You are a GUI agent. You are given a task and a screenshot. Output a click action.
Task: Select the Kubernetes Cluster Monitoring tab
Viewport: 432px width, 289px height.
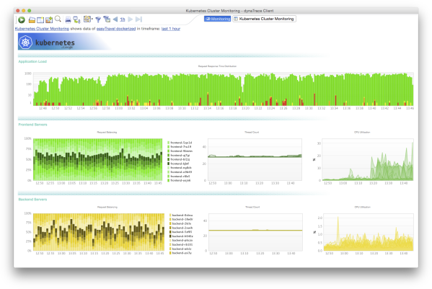pyautogui.click(x=264, y=19)
